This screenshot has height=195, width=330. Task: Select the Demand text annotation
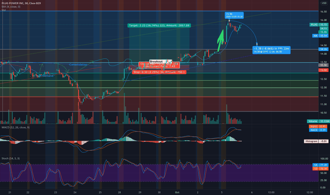coord(48,76)
